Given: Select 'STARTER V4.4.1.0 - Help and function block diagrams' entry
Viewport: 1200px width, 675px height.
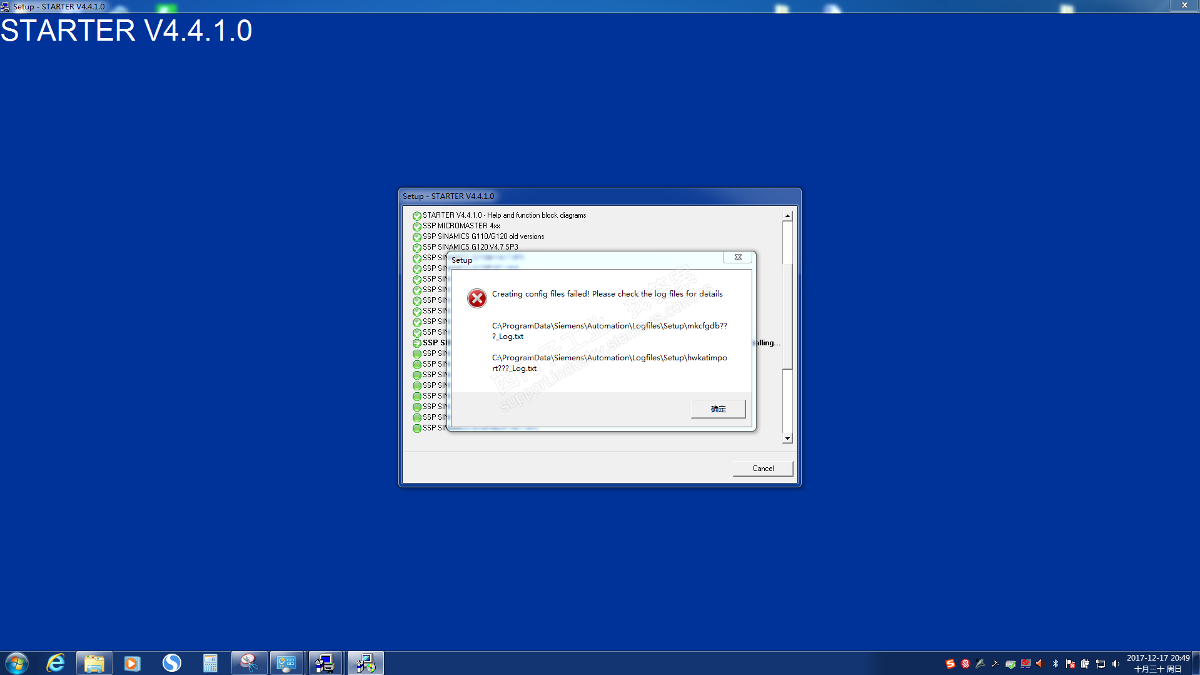Looking at the screenshot, I should pos(504,215).
